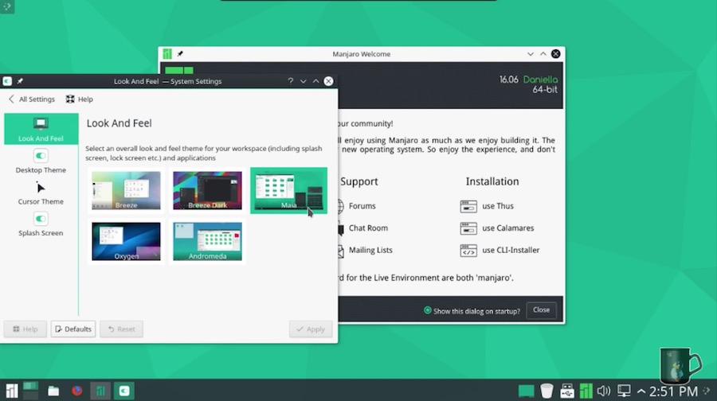Click the Defaults button
Image resolution: width=717 pixels, height=401 pixels.
click(x=73, y=329)
